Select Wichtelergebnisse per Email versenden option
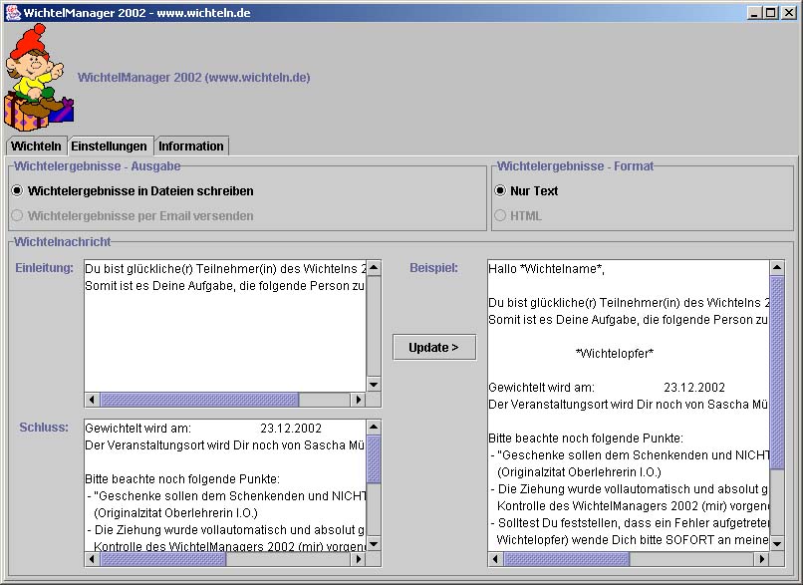 (x=133, y=215)
